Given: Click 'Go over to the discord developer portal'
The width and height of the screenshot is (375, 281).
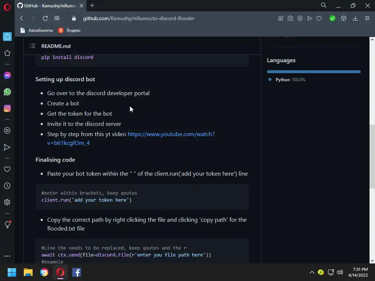Looking at the screenshot, I should coord(98,93).
